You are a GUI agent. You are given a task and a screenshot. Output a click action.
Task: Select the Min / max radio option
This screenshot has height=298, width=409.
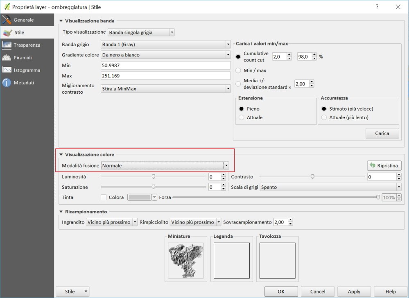(239, 70)
